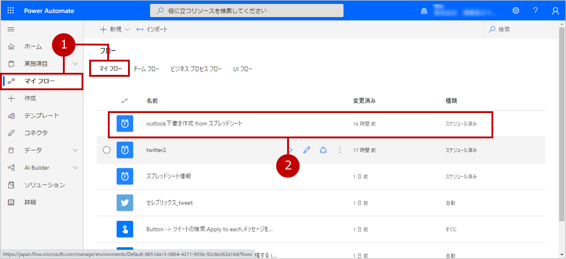
Task: Open the 新規 dropdown
Action: coord(115,29)
